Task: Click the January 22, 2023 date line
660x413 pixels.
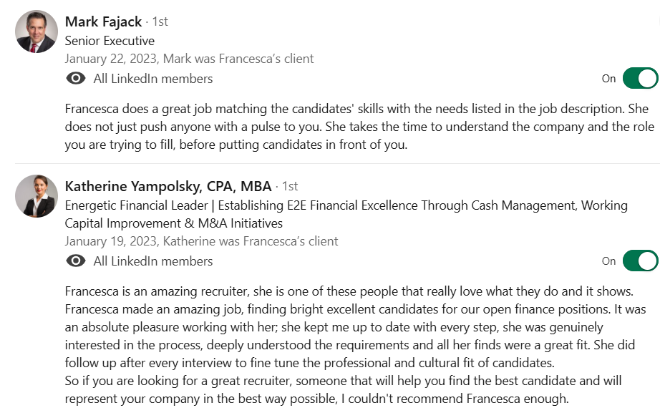Action: (x=189, y=59)
